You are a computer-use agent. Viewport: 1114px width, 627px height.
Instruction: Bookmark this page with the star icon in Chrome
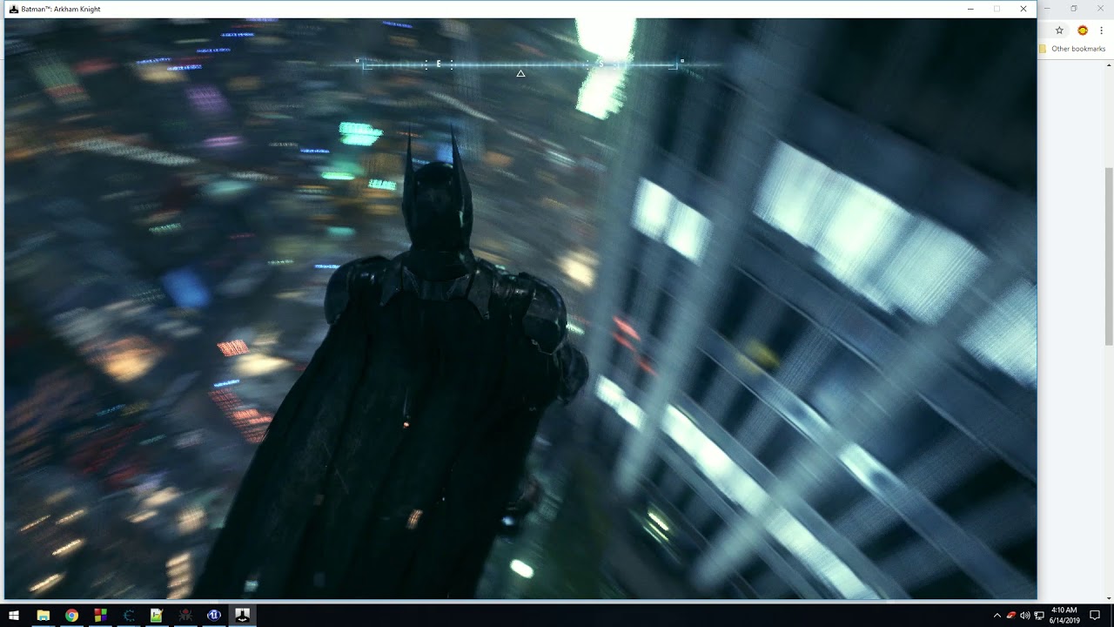(1059, 30)
